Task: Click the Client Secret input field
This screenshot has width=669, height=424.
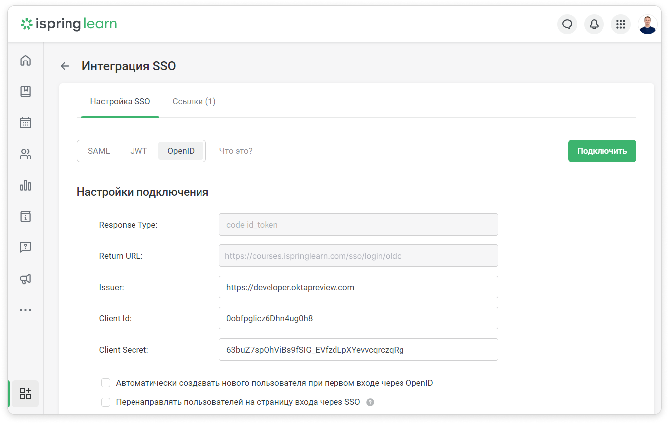Action: (x=358, y=350)
